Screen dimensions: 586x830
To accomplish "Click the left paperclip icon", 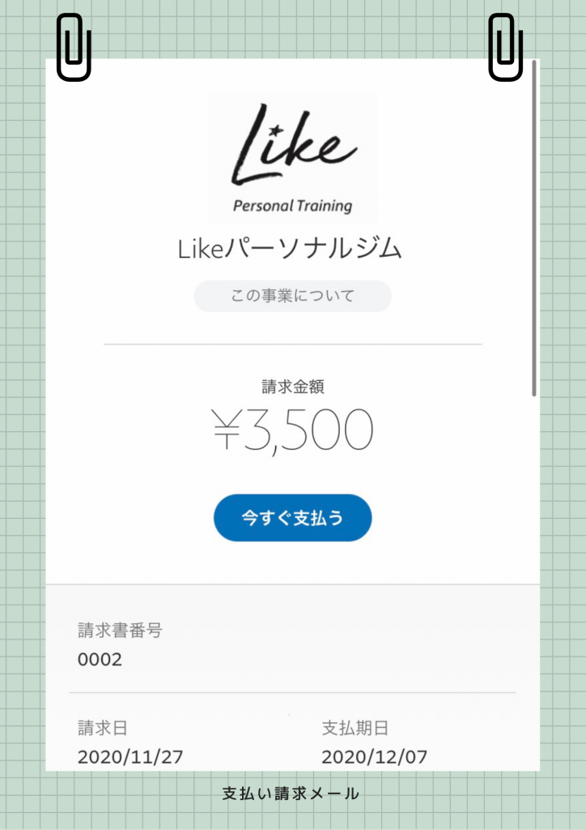I will pyautogui.click(x=74, y=47).
